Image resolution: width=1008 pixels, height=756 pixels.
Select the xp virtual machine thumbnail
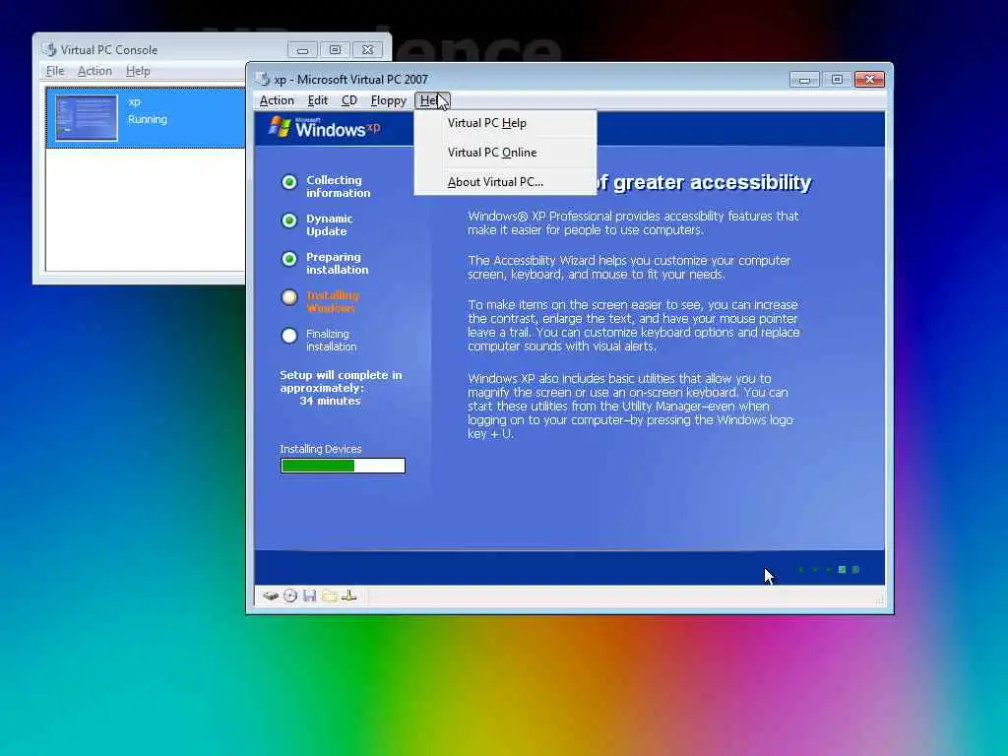point(87,118)
